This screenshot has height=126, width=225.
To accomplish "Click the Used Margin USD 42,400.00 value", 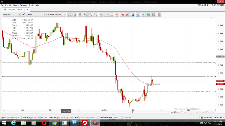I will point(66,117).
